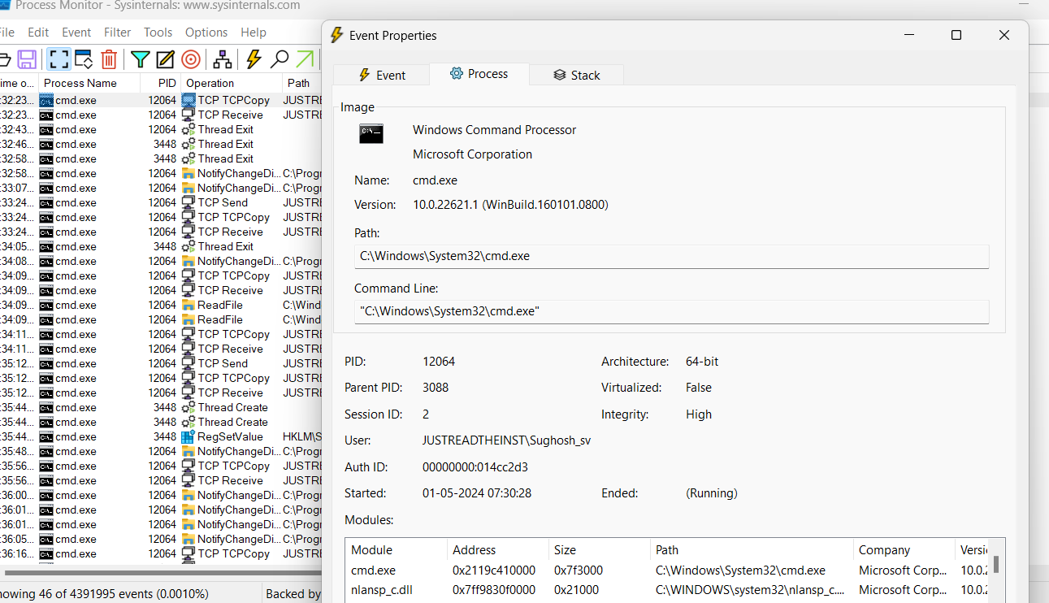Click the registry icon beside RegSetValue

tap(189, 436)
